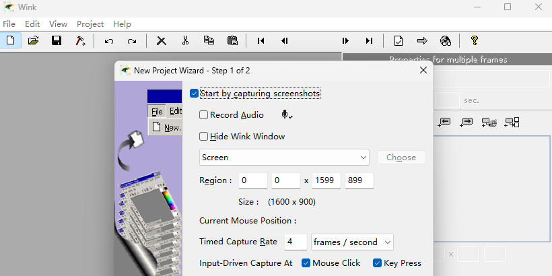This screenshot has height=276, width=552.
Task: Click the seconds field in properties panel
Action: (x=447, y=100)
